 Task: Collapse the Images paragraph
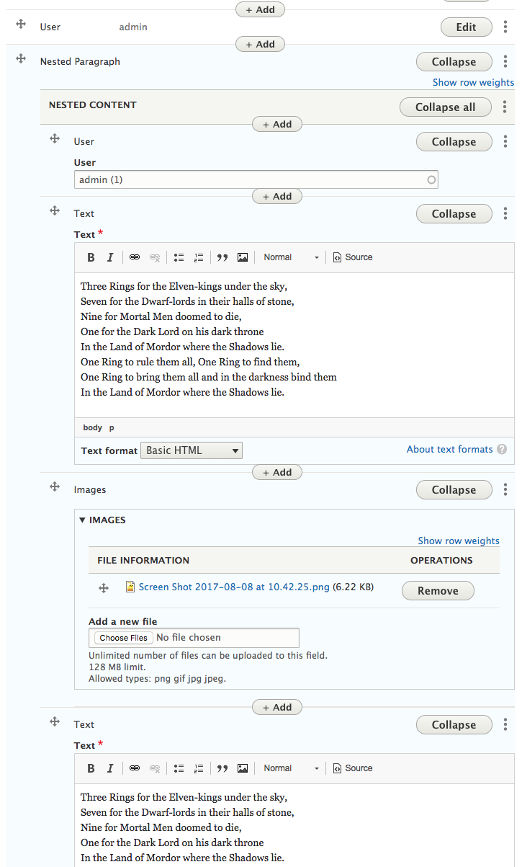tap(454, 490)
